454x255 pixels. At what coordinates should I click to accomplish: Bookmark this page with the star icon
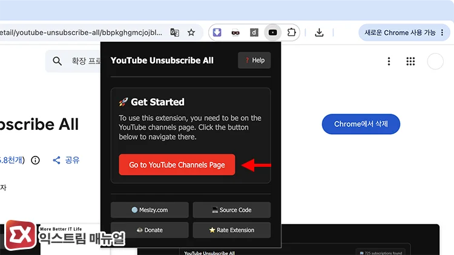(x=191, y=33)
